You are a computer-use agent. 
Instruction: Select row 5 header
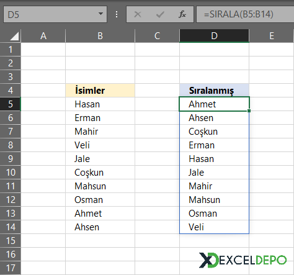[x=11, y=104]
